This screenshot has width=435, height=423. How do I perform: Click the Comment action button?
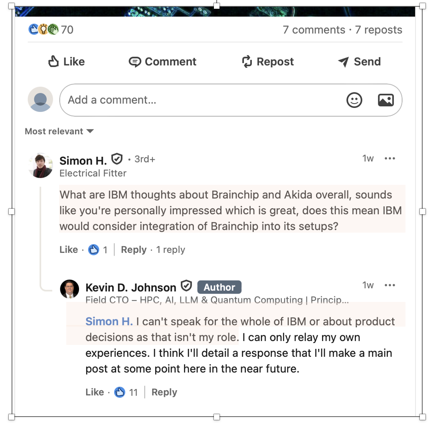point(162,62)
